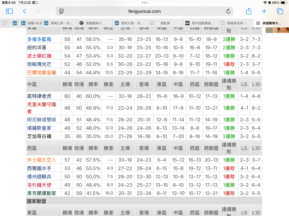Open the 多倫多藍鳥 team link
This screenshot has width=289, height=216.
[39, 39]
